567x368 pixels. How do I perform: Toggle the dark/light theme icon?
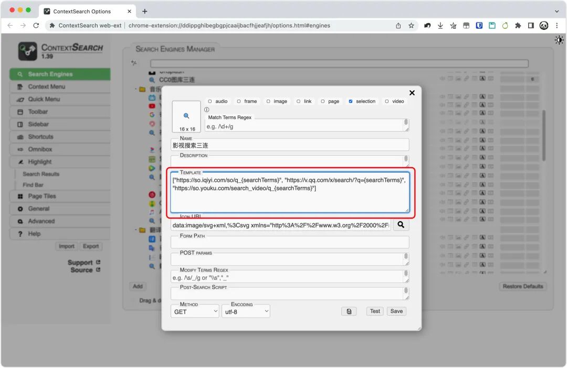tap(559, 40)
